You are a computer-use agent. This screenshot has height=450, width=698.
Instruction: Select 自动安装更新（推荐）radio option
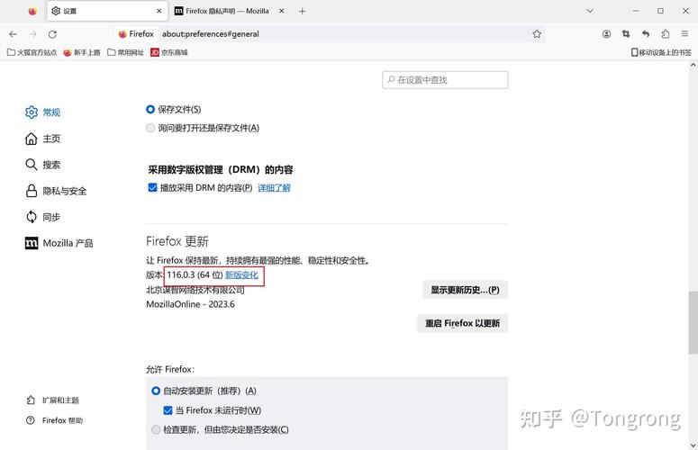point(156,391)
